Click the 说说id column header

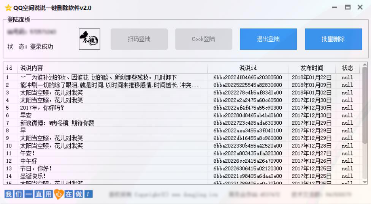[248, 68]
